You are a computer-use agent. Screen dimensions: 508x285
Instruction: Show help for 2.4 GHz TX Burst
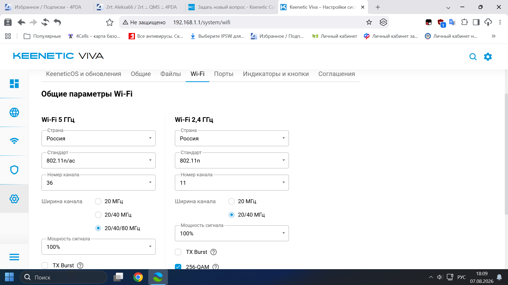(x=214, y=252)
